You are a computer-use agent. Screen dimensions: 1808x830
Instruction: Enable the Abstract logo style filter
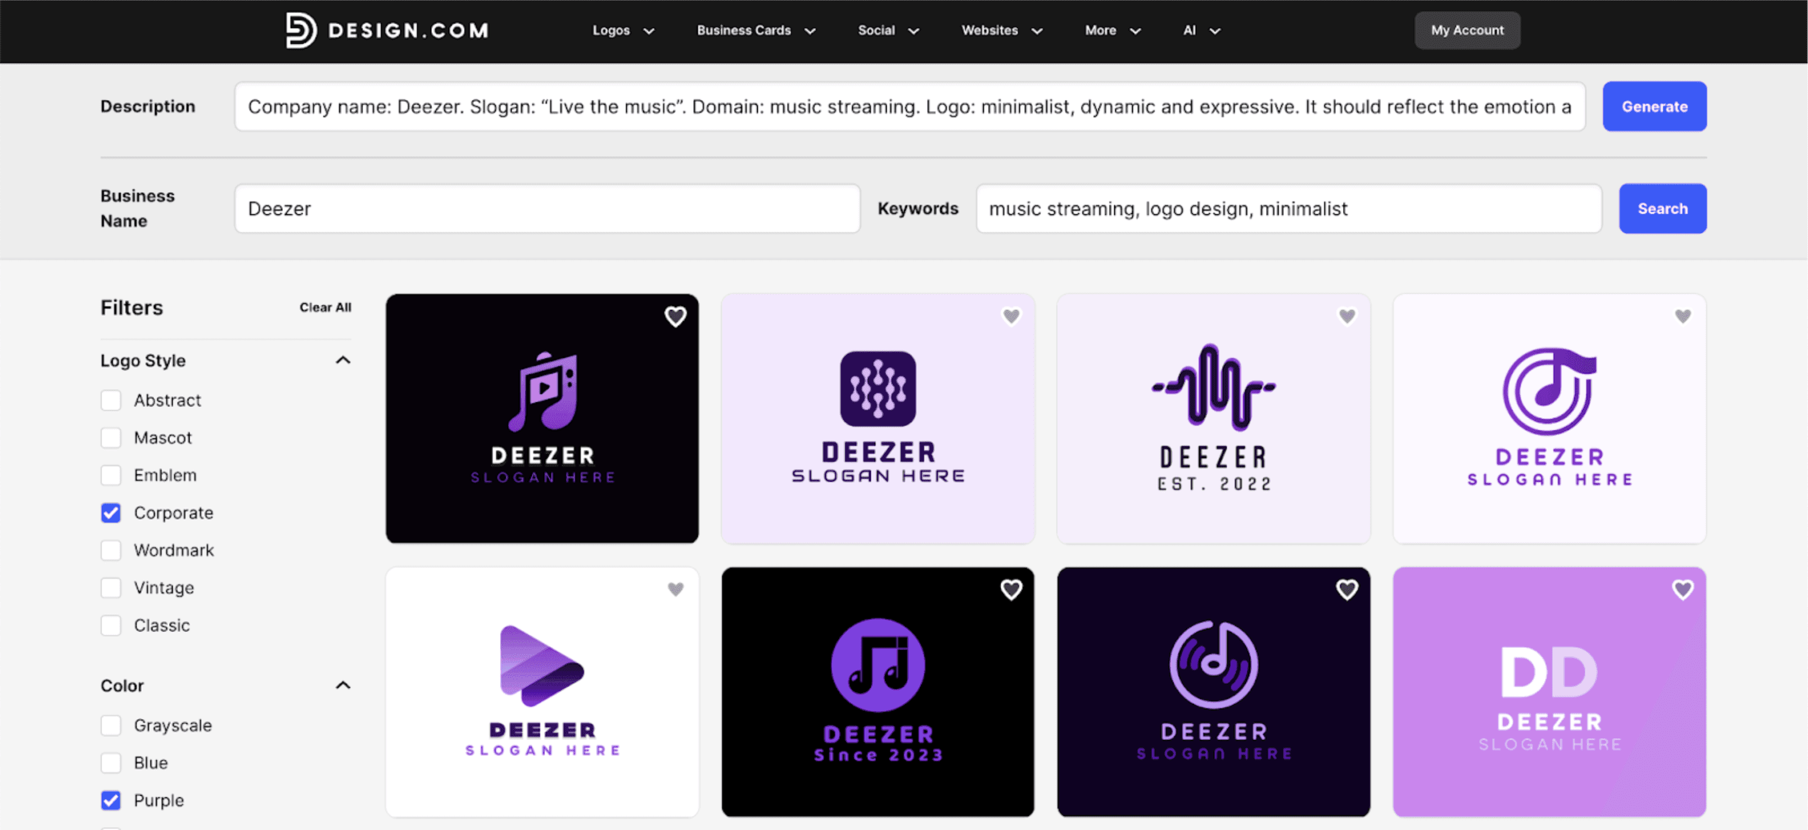click(111, 400)
